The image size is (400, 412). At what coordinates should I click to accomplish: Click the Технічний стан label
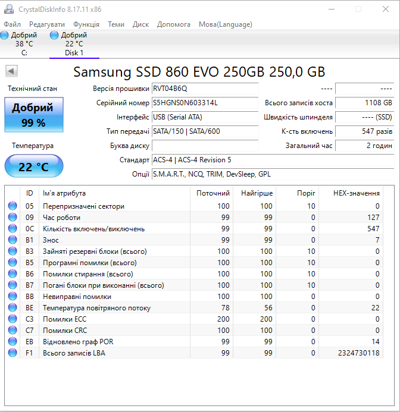click(x=32, y=89)
